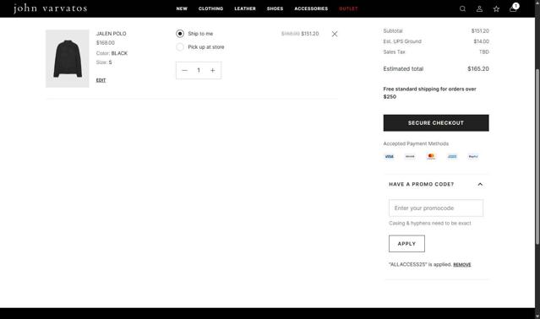Image resolution: width=540 pixels, height=319 pixels.
Task: Open the ACCESSORIES menu
Action: click(x=311, y=8)
